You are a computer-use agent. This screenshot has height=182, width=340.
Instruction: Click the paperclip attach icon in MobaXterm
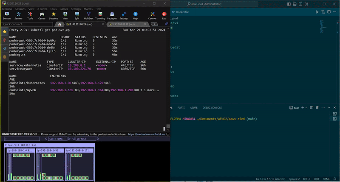click(x=166, y=24)
